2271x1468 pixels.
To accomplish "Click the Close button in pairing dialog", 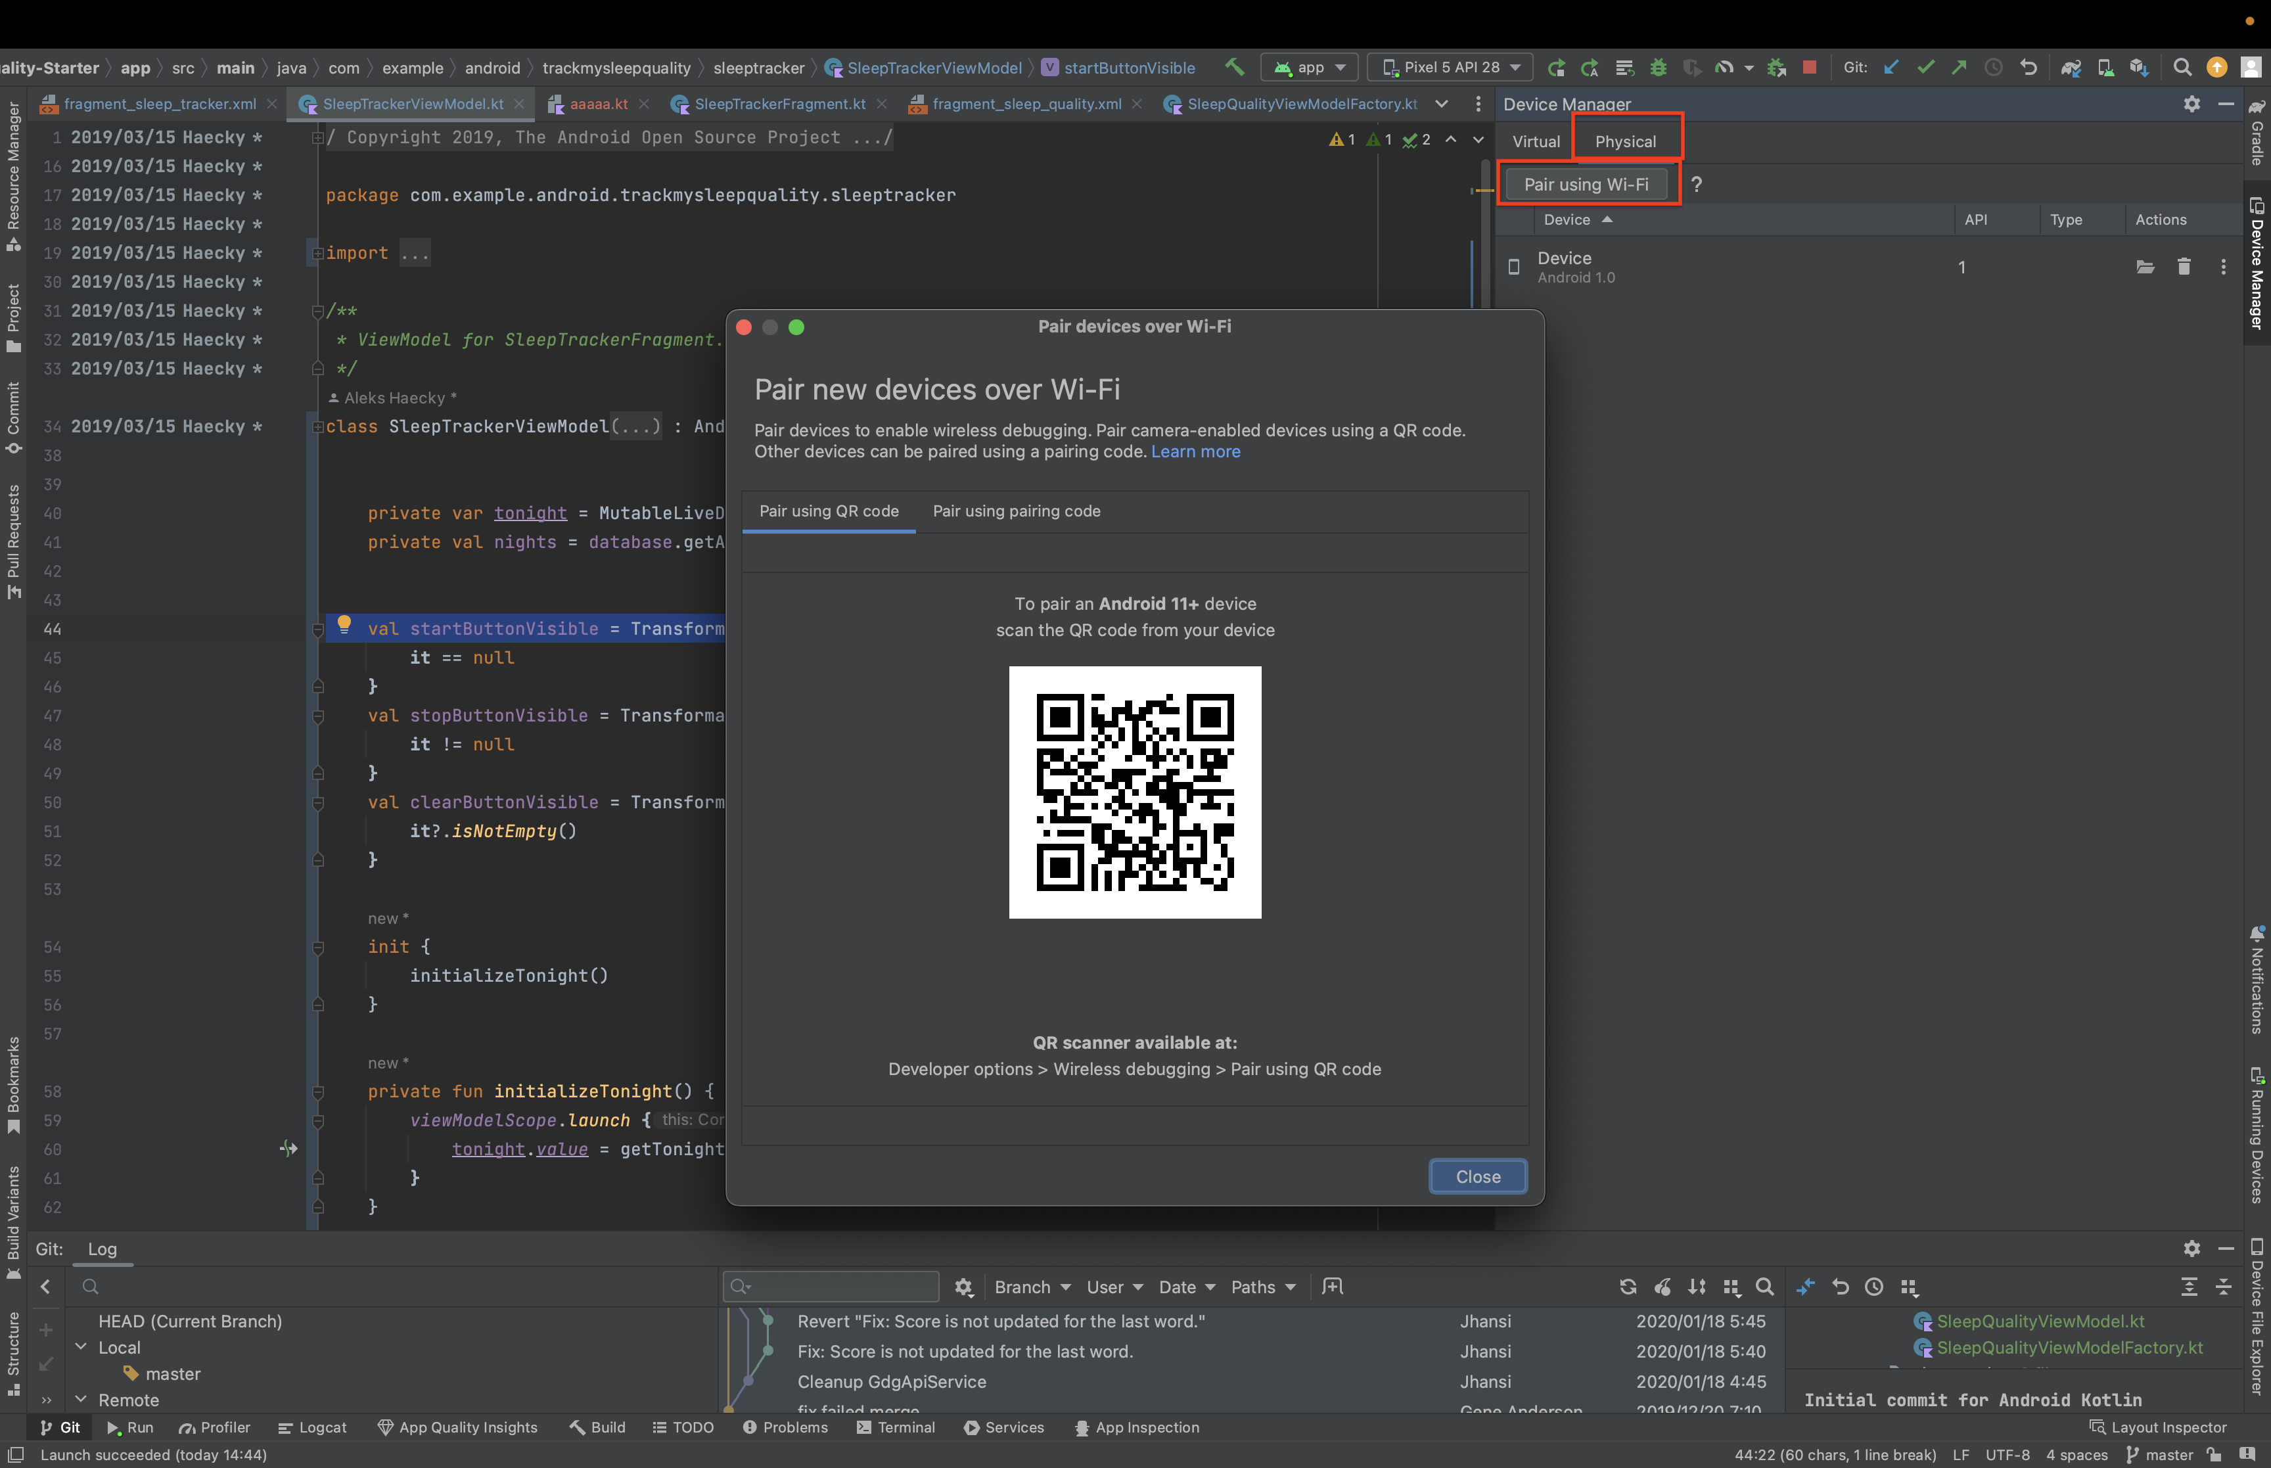I will (x=1477, y=1176).
